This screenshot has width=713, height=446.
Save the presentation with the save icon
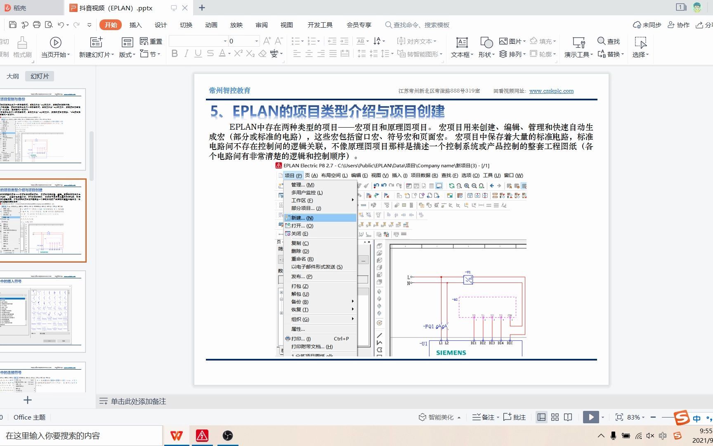(12, 25)
